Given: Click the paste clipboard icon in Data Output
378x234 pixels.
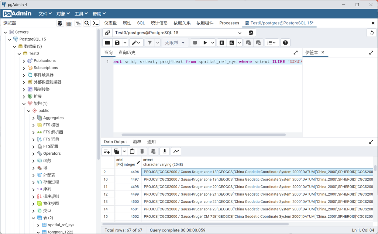Looking at the screenshot, I should (x=132, y=151).
